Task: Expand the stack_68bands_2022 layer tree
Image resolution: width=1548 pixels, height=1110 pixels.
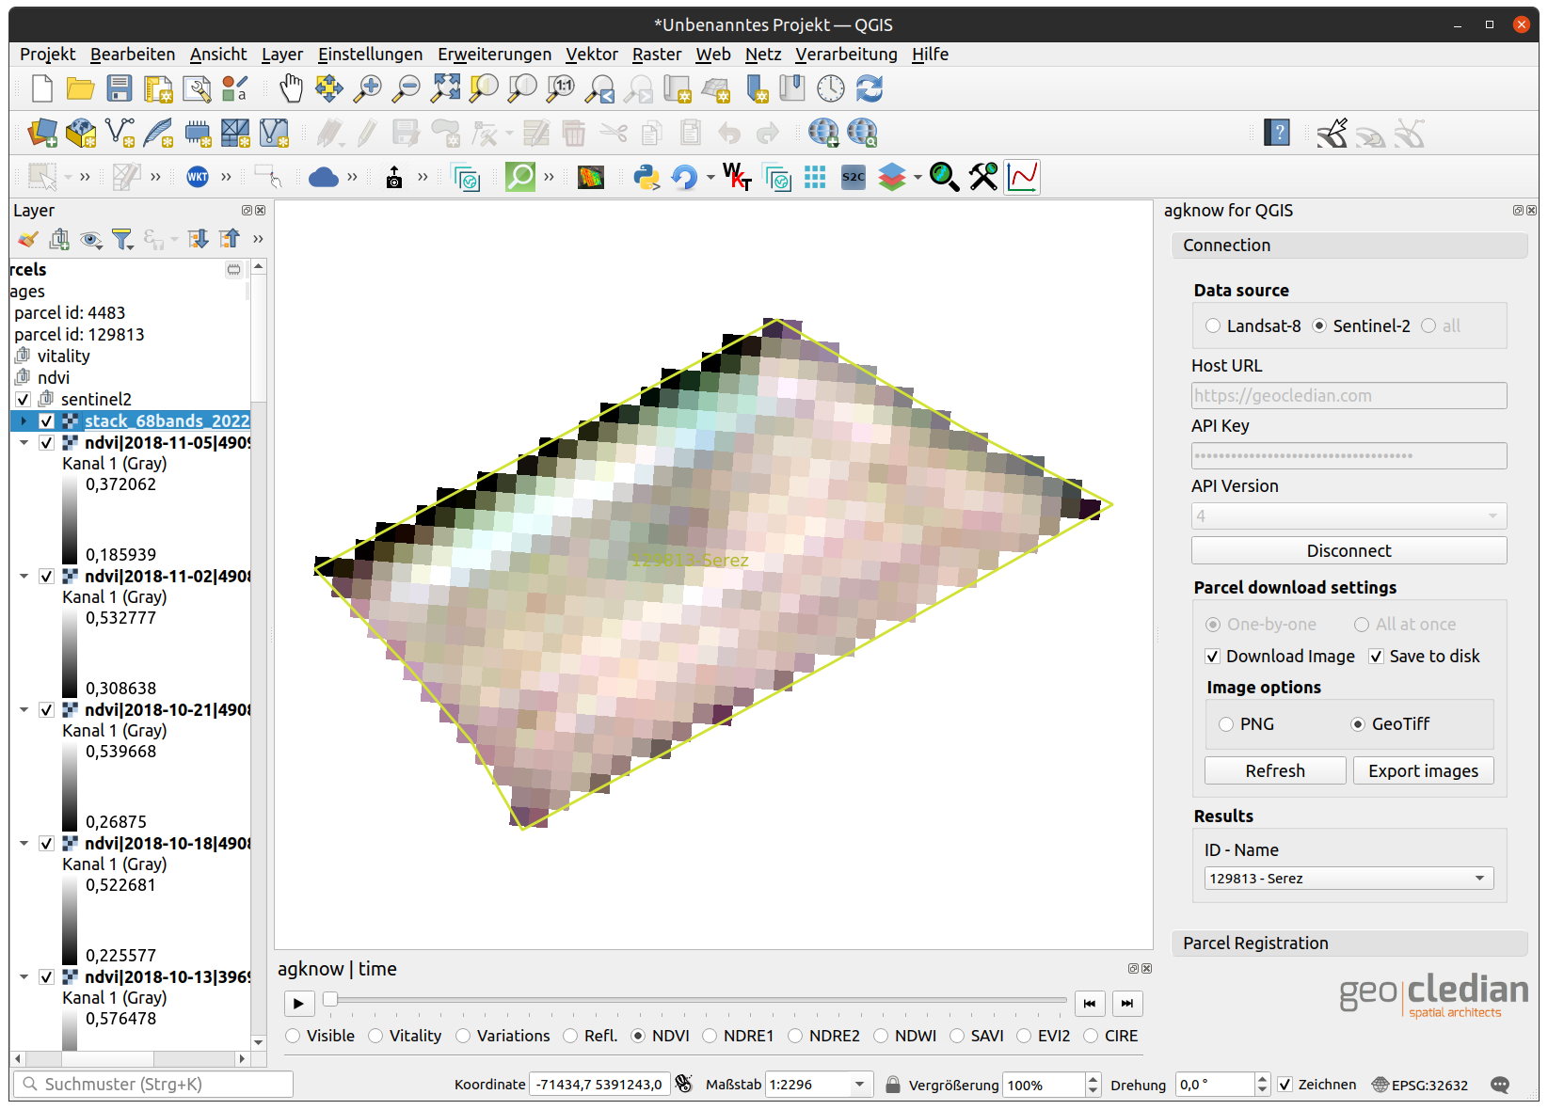Action: [x=24, y=420]
